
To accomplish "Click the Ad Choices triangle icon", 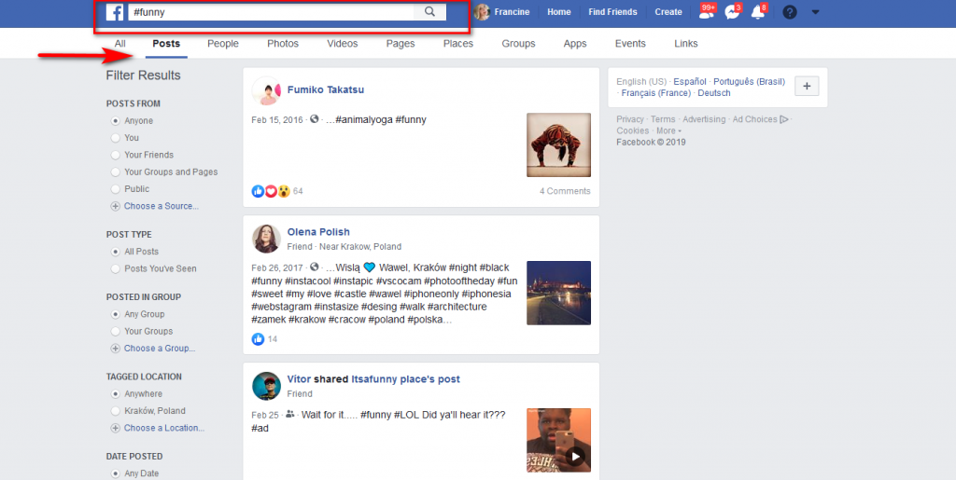I will (784, 119).
